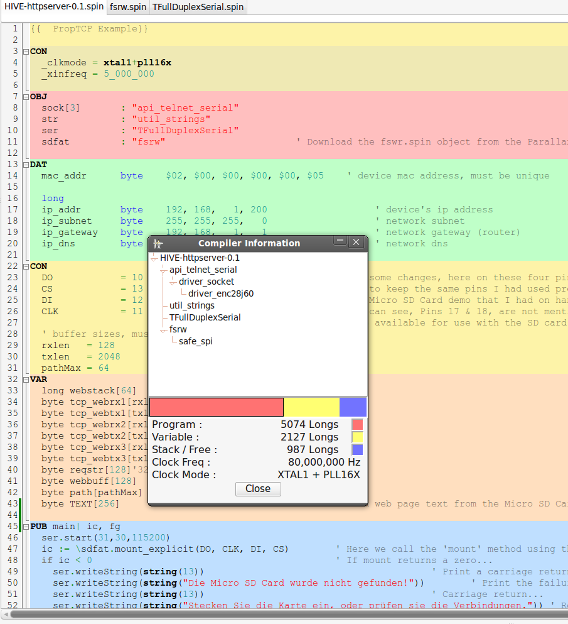Open the TFullDuplexSerial.spin tab

(x=197, y=7)
